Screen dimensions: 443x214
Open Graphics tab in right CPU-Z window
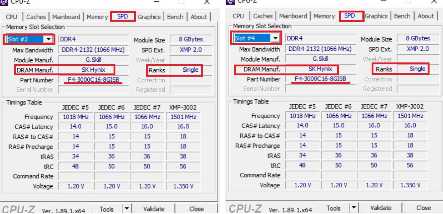click(x=377, y=16)
